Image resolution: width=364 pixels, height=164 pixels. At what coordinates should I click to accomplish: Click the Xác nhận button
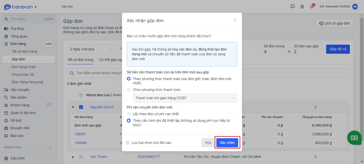click(x=227, y=143)
